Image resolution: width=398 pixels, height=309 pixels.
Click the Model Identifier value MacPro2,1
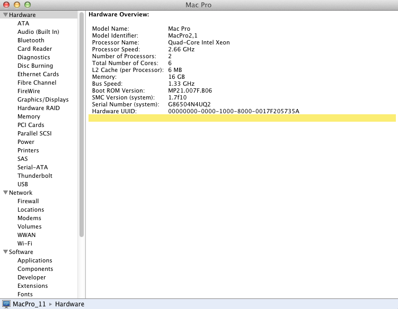coord(183,35)
